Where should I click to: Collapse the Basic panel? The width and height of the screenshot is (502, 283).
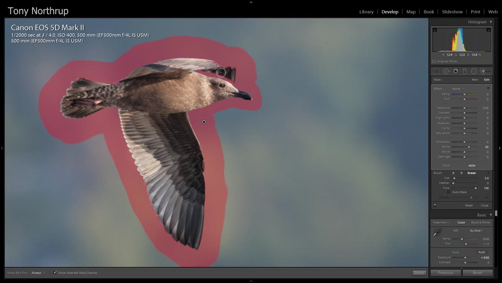[491, 215]
